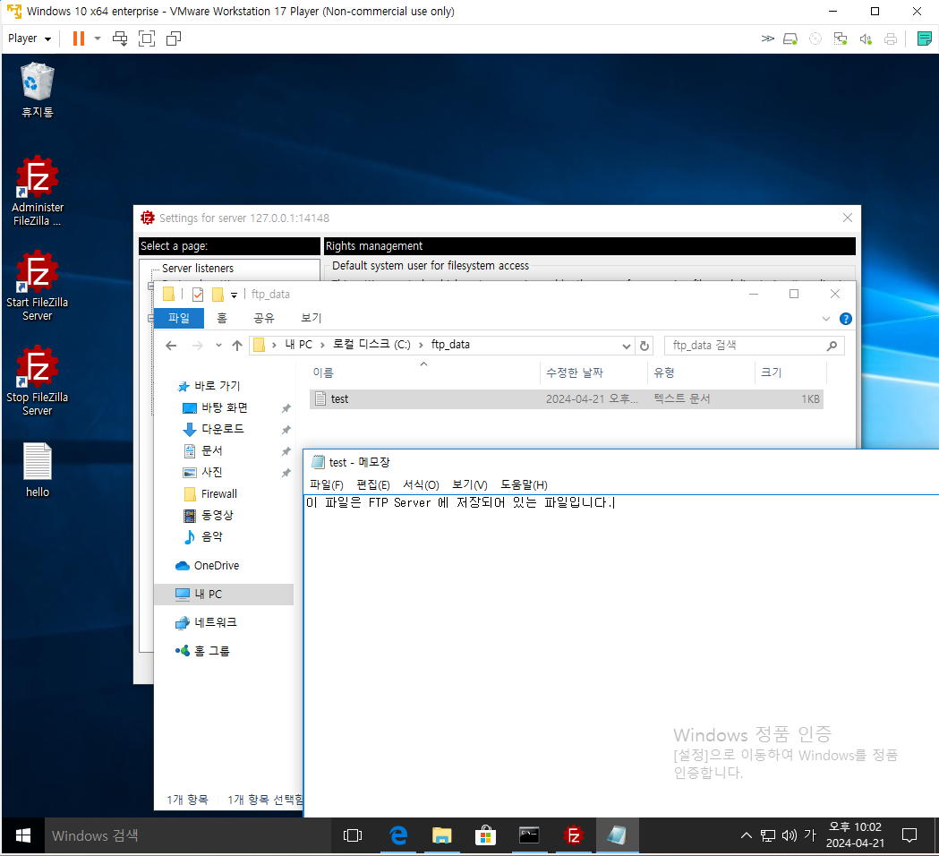This screenshot has height=856, width=939.
Task: Select the hello text file on desktop
Action: tap(37, 470)
